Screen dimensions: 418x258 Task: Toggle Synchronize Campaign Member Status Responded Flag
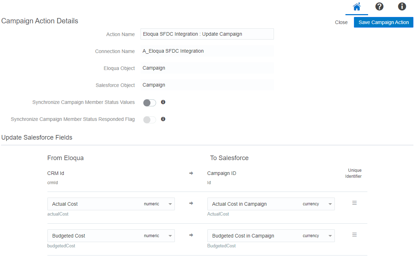pos(149,120)
